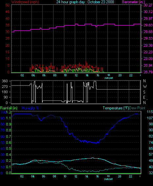Click the Humidity % legend label

click(30, 108)
